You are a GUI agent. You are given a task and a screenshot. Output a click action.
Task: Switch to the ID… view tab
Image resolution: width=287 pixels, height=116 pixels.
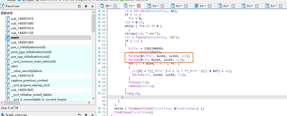[x=108, y=6]
